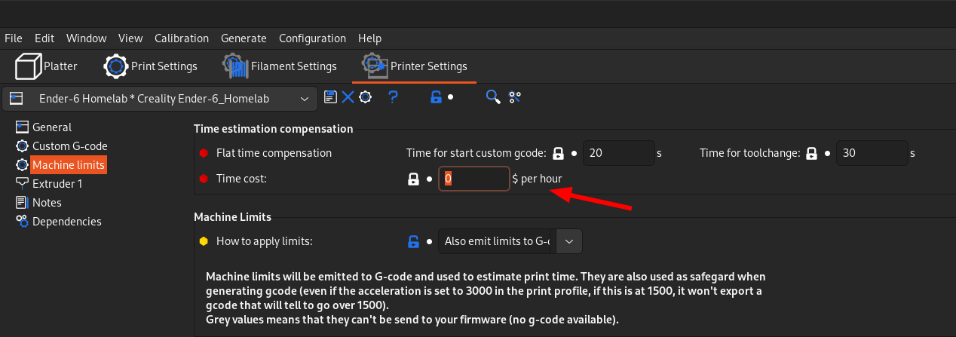Click the delete preset X icon
This screenshot has height=337, width=956.
pyautogui.click(x=348, y=97)
